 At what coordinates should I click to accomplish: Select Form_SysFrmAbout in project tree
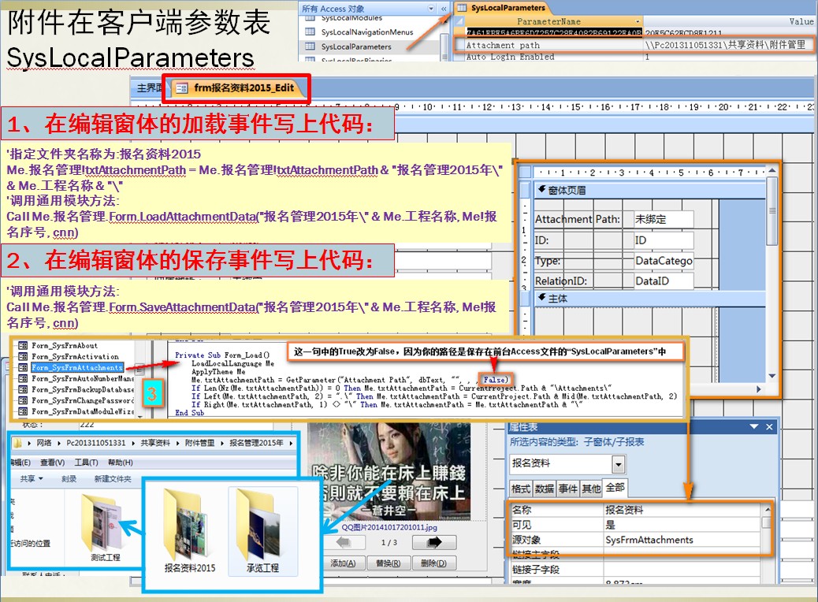click(64, 345)
